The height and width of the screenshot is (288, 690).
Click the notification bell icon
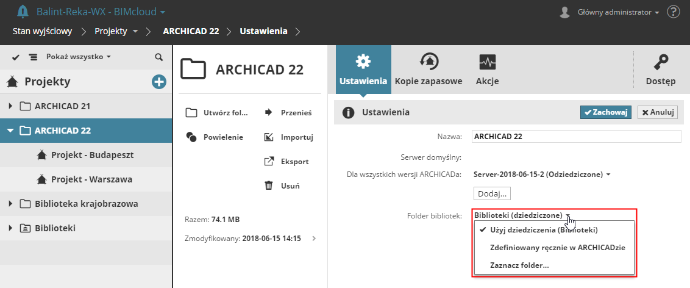point(23,12)
